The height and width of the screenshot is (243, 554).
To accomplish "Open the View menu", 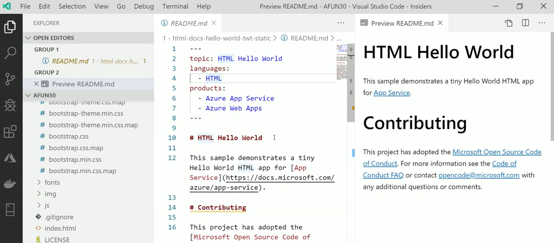I will coord(101,7).
